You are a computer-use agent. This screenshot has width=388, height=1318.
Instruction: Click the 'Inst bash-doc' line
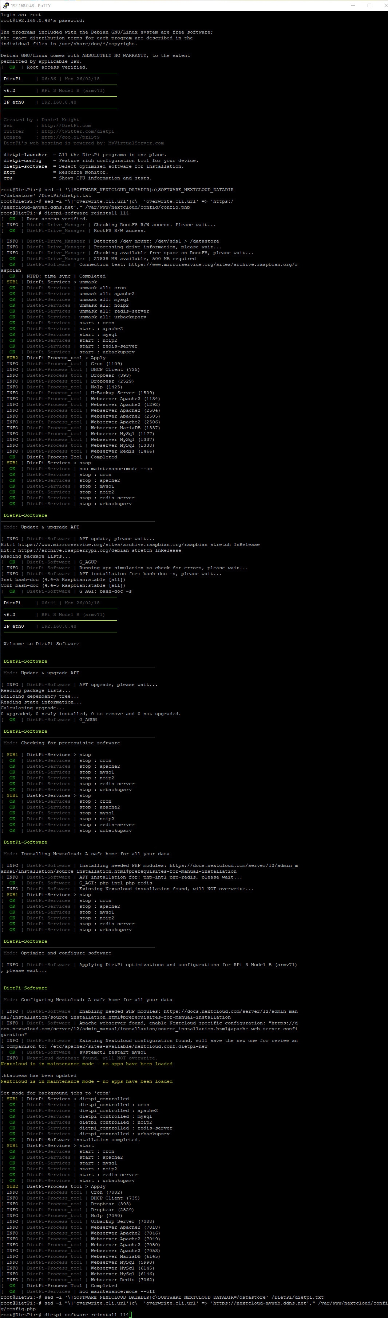[63, 579]
